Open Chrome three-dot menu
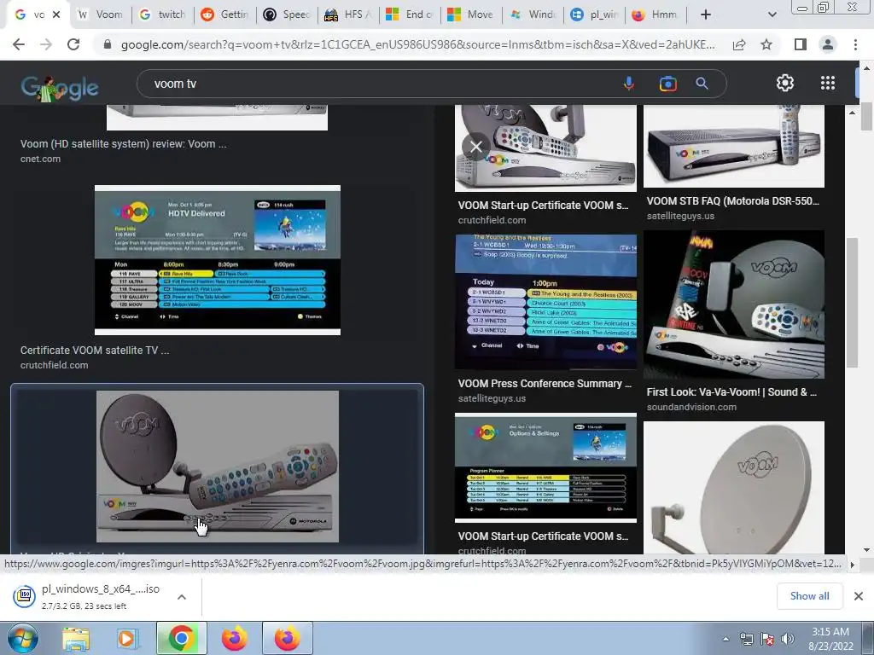The width and height of the screenshot is (874, 655). click(x=855, y=44)
